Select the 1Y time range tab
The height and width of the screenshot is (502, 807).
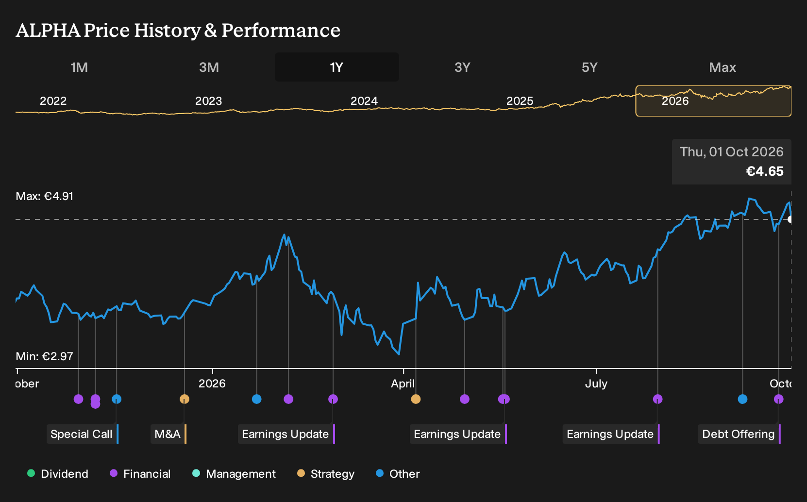tap(337, 67)
